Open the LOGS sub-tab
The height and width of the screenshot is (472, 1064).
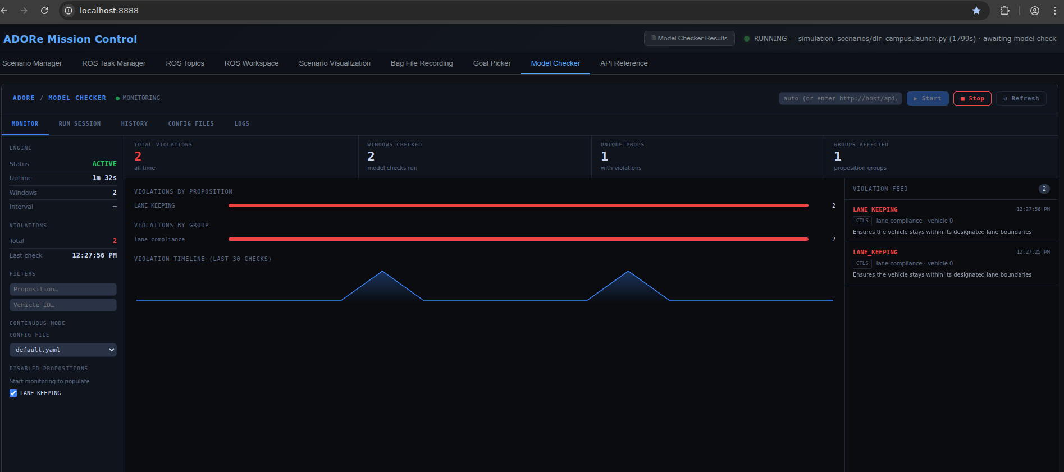pos(242,123)
